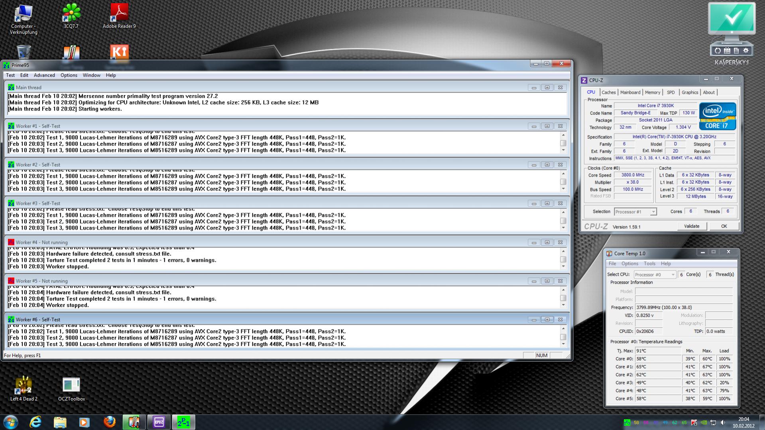Open the Windows Start menu
Viewport: 765px width, 430px height.
pos(11,422)
